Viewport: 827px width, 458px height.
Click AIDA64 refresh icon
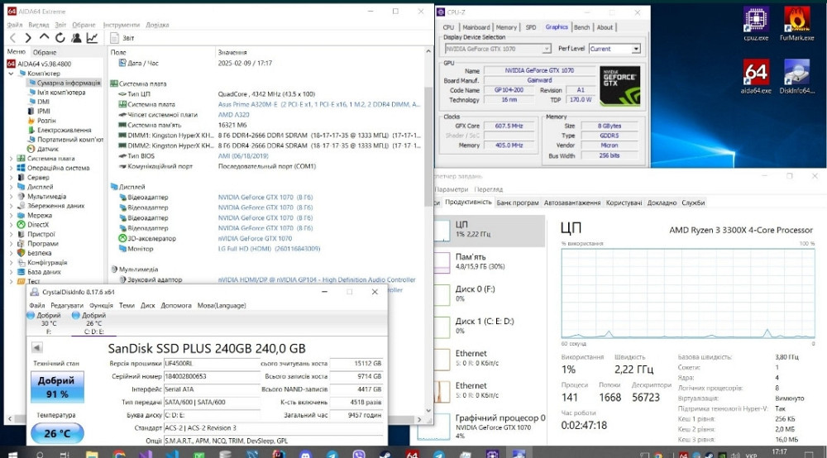click(60, 38)
